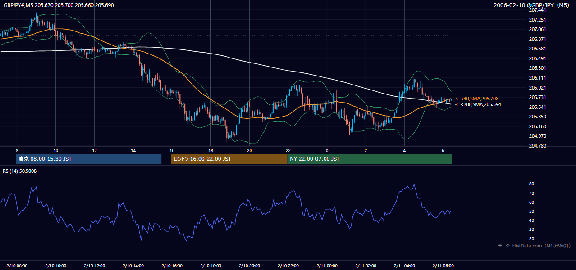
Task: Click price axis value 206.681
Action: pyautogui.click(x=537, y=49)
